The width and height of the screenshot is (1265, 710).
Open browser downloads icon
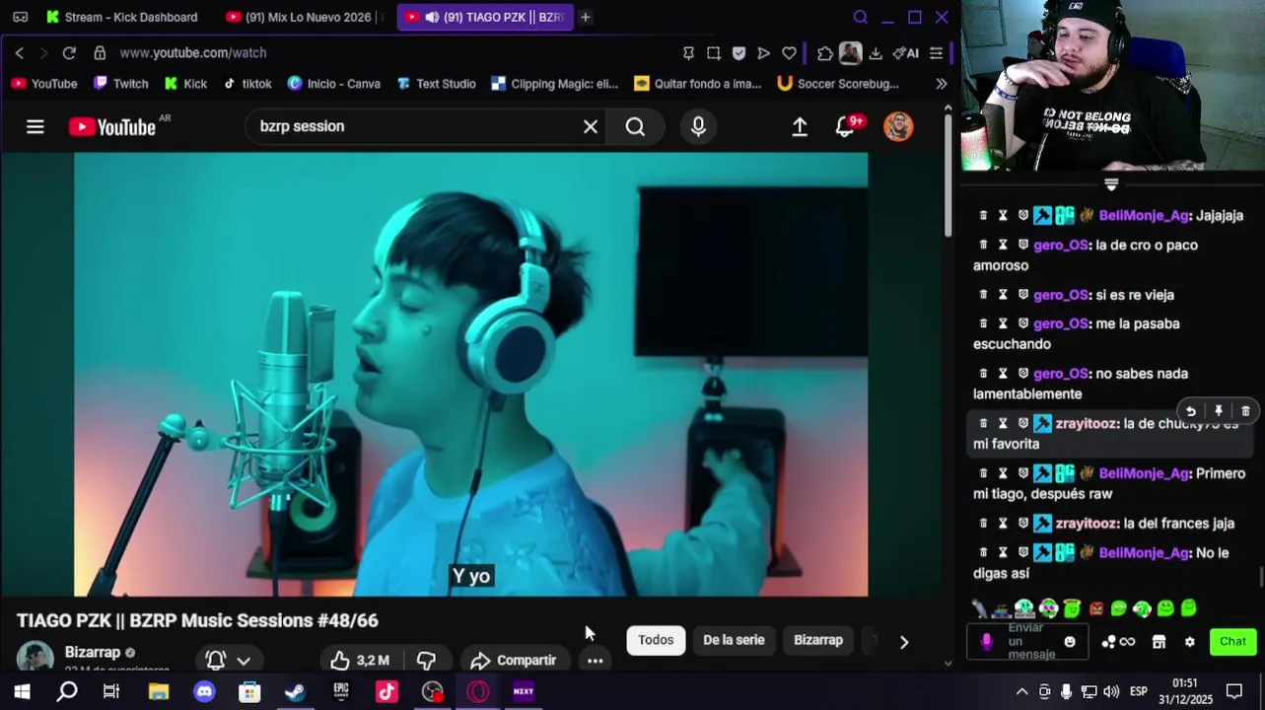[876, 53]
